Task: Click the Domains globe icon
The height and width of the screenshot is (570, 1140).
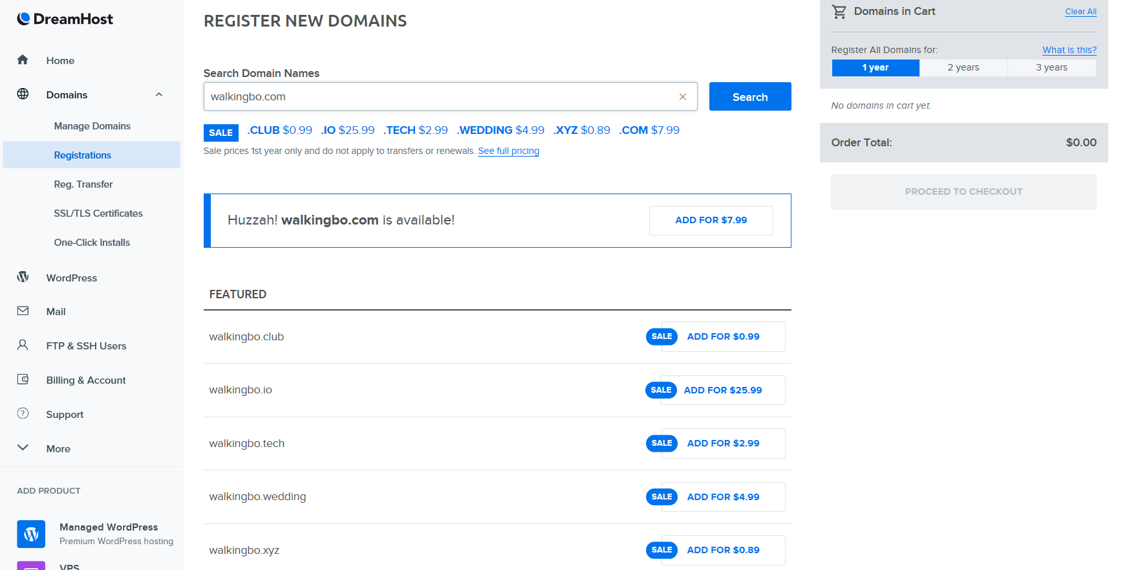Action: click(x=23, y=94)
